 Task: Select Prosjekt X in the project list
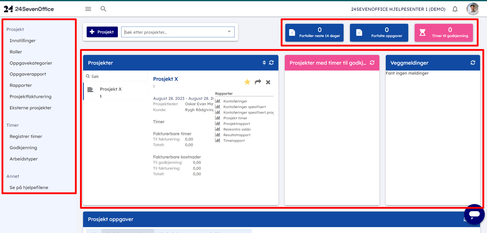pos(111,89)
